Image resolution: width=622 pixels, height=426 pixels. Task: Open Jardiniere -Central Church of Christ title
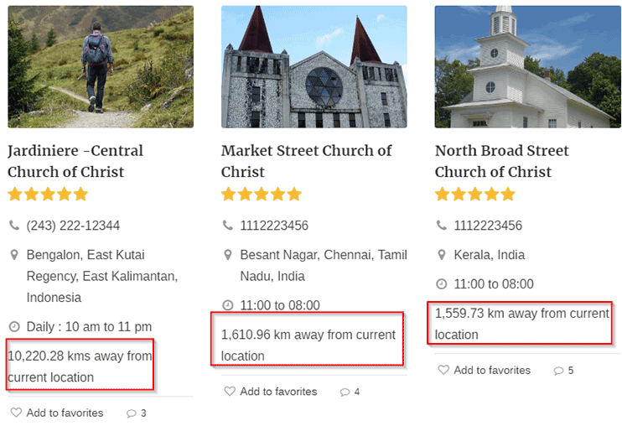[x=75, y=161]
